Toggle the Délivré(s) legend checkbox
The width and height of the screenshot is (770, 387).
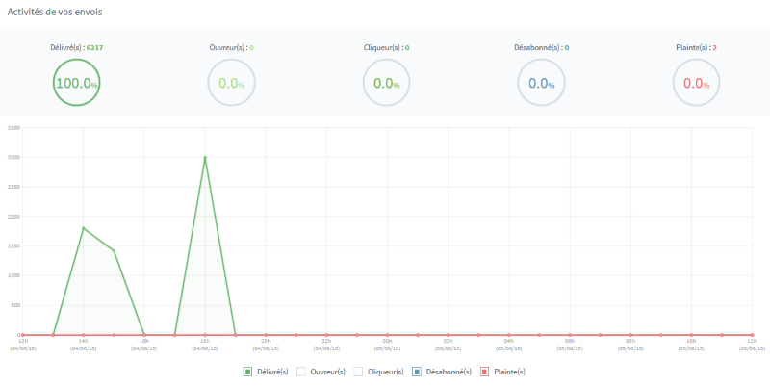(x=247, y=372)
